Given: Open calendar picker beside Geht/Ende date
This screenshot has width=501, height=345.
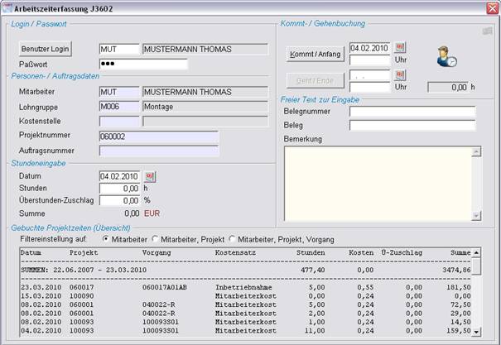Looking at the screenshot, I should 400,75.
